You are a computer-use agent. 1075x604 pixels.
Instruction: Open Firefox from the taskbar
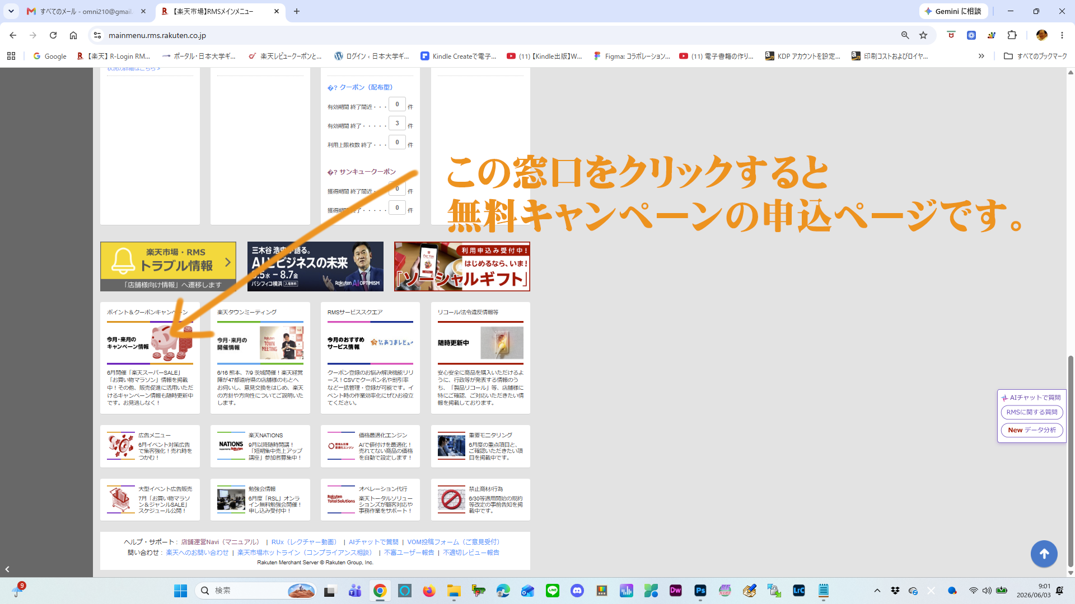(429, 591)
